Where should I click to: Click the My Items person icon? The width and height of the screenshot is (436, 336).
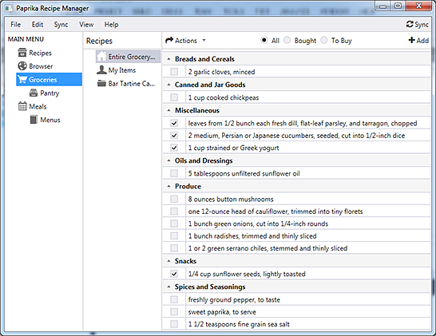tap(101, 69)
